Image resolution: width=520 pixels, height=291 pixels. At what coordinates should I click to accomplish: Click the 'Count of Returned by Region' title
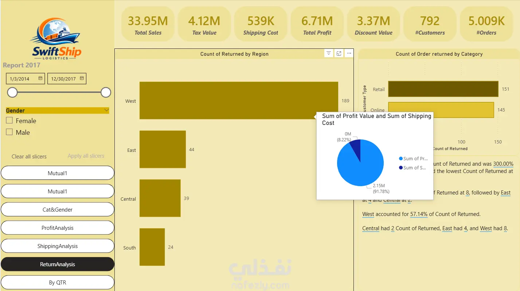(234, 54)
